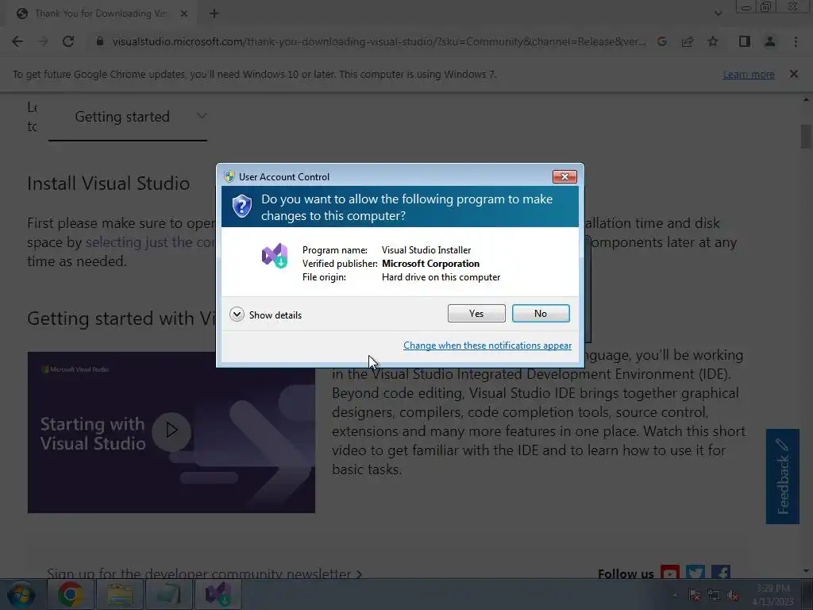
Task: Reload the Chrome page
Action: tap(68, 41)
